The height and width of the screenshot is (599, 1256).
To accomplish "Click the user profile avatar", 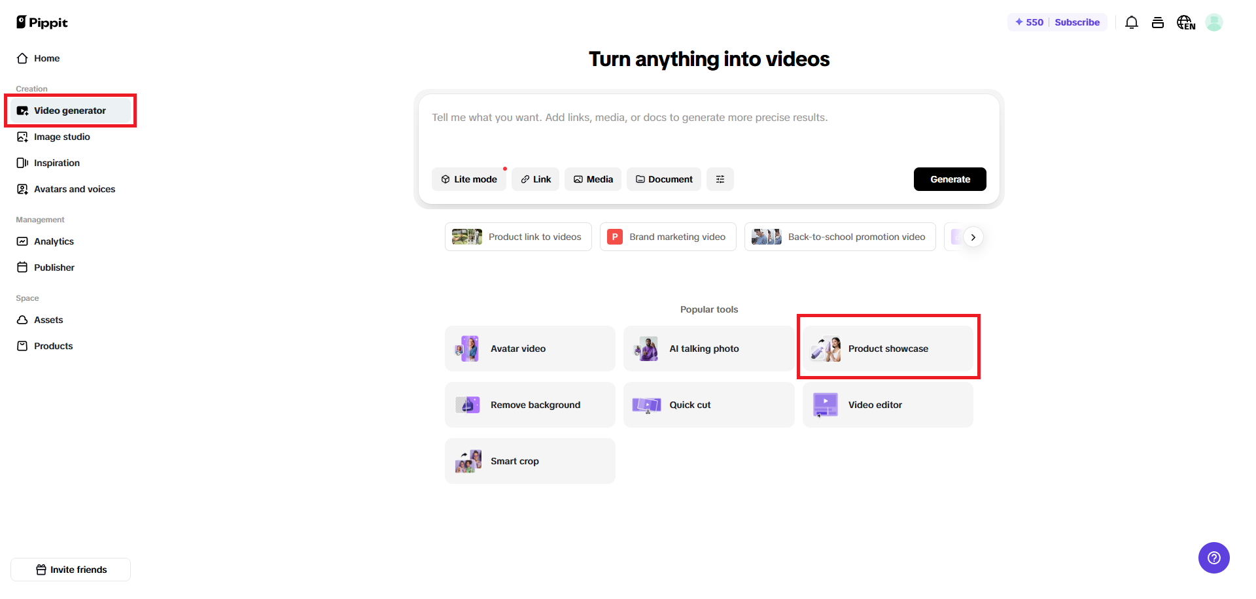I will coord(1214,22).
